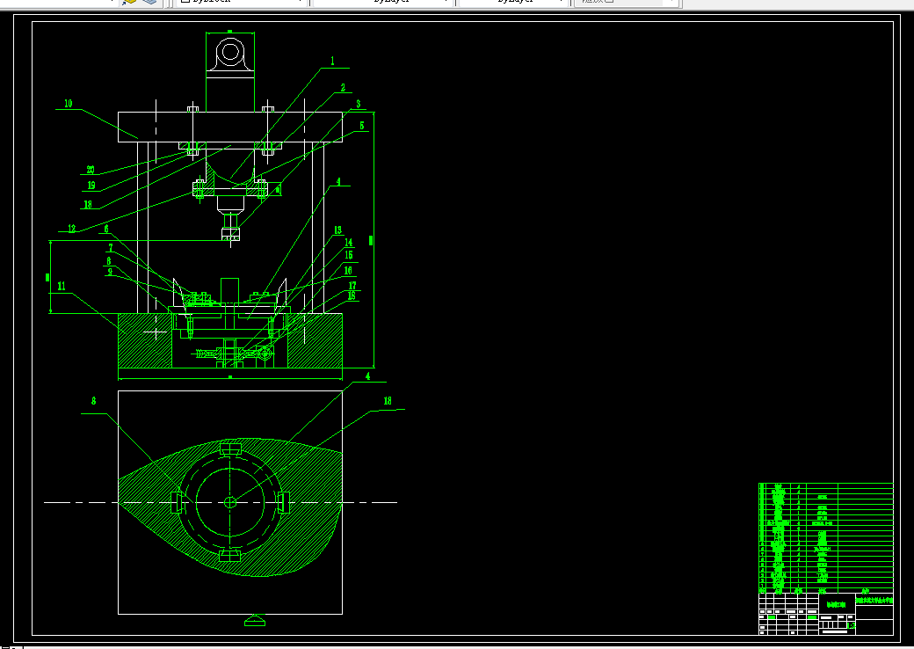Select part callout number 11
The image size is (914, 649).
(62, 287)
